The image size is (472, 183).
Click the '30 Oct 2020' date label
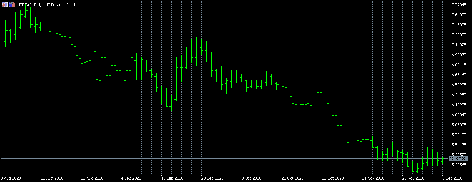[x=333, y=178]
